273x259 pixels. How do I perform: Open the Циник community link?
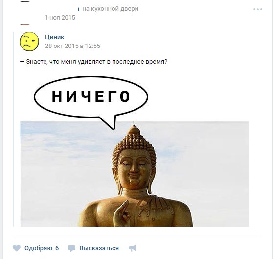click(x=54, y=37)
